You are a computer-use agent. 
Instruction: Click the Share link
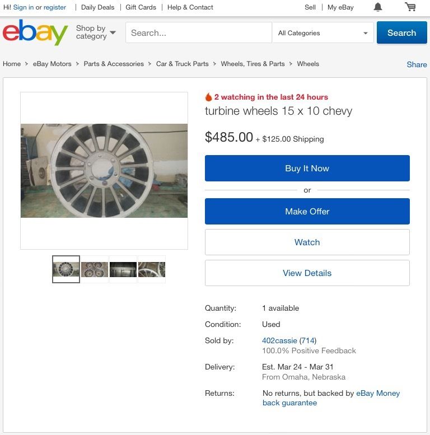(x=417, y=64)
